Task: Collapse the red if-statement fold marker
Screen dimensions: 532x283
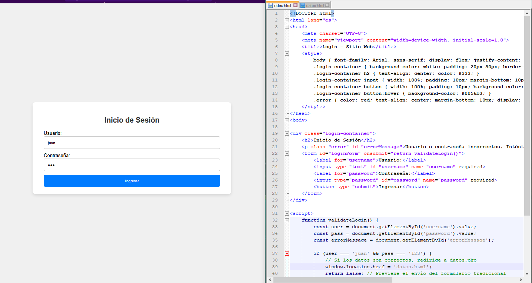Action: tap(287, 253)
